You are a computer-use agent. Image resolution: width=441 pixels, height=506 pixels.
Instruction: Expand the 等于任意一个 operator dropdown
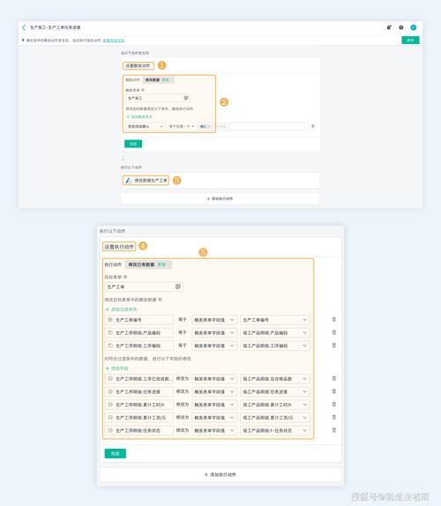pos(181,126)
